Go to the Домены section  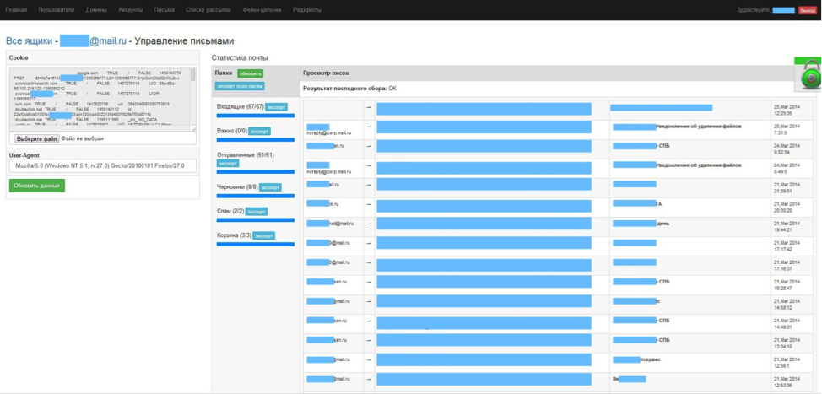[x=96, y=10]
